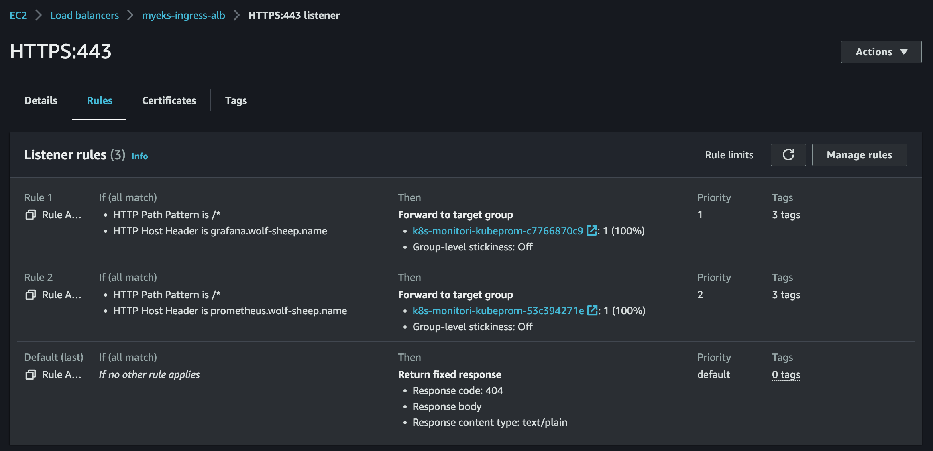Viewport: 933px width, 451px height.
Task: Open external link icon for 53c394271e target group
Action: click(x=592, y=311)
